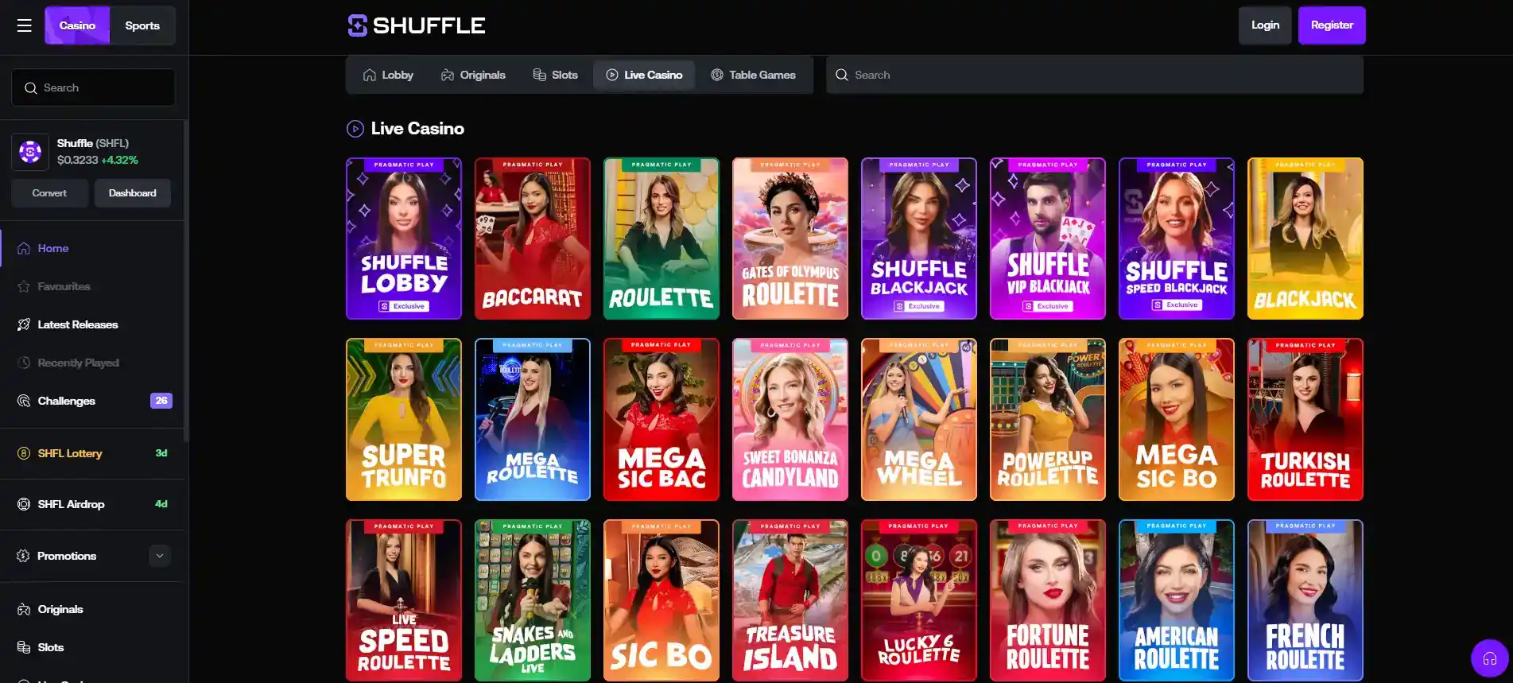Open Mega Sic Bo game card
Screen dimensions: 1513x683
coord(1177,420)
